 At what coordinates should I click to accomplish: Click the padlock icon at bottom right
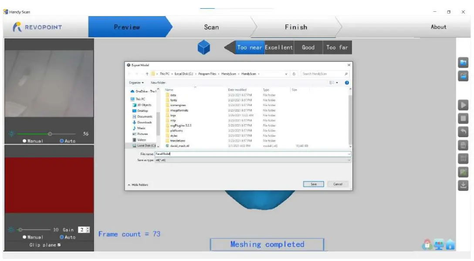(427, 244)
